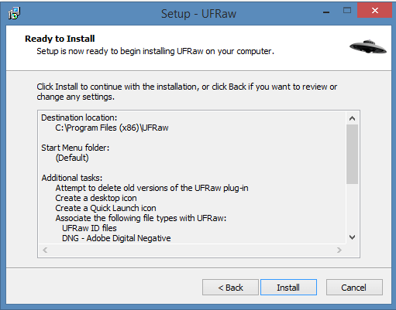Viewport: 396px width, 310px height.
Task: Click the destination path C:\Program Files (x86)\UFRaw
Action: (x=112, y=128)
